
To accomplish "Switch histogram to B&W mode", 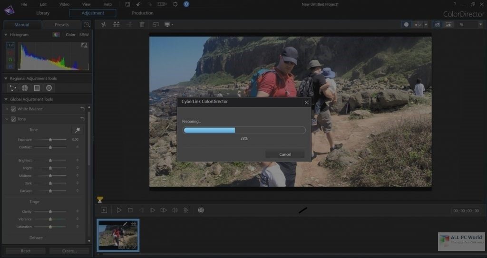I will (84, 35).
